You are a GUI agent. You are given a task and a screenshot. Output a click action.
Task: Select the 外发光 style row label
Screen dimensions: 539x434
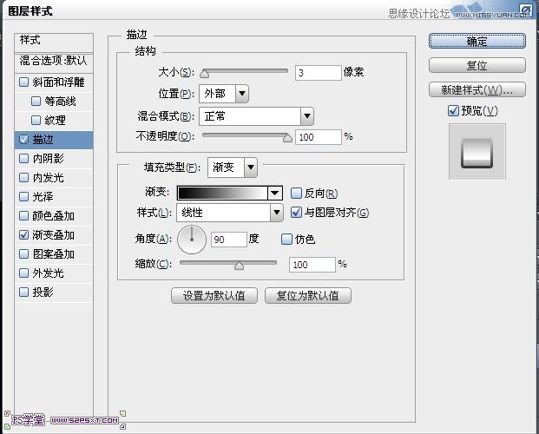click(48, 273)
